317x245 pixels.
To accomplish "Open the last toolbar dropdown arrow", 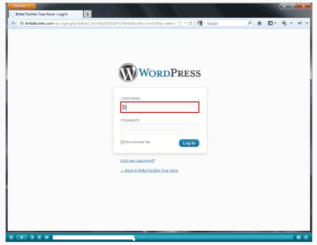I will 307,23.
